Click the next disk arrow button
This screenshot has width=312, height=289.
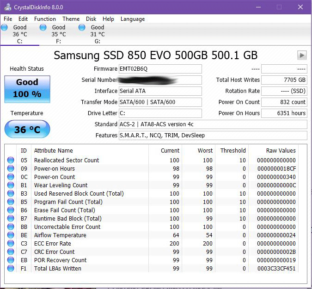coord(302,55)
